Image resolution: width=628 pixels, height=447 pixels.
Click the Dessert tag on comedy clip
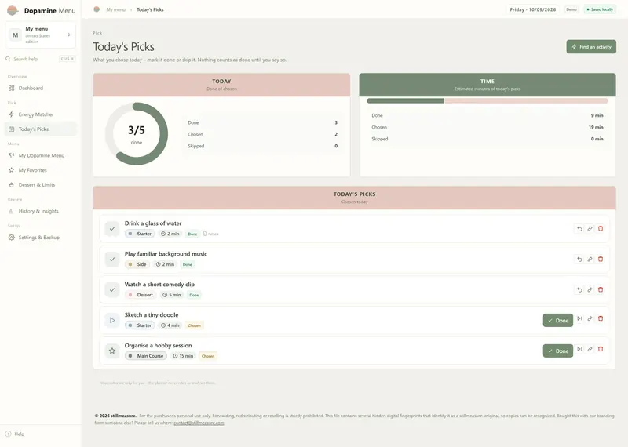pyautogui.click(x=141, y=295)
